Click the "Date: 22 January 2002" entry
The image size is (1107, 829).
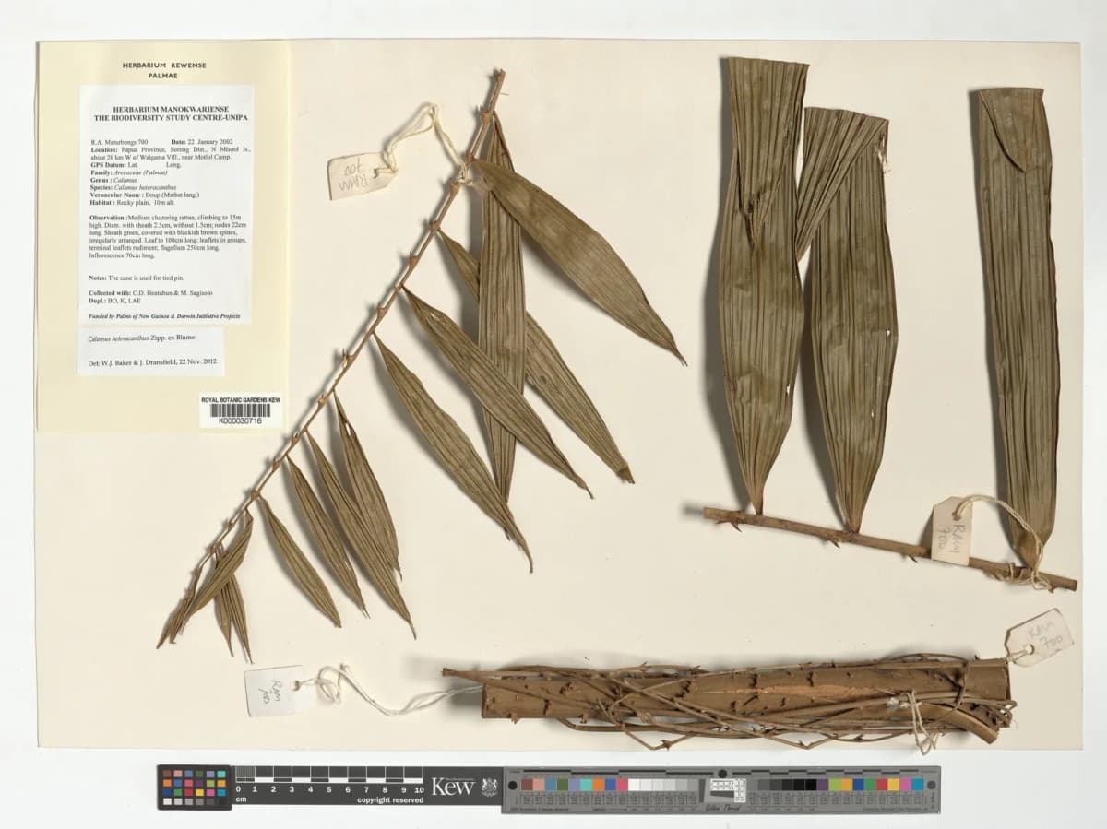pyautogui.click(x=202, y=142)
